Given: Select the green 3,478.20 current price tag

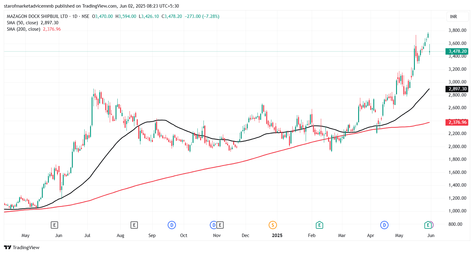Looking at the screenshot, I should 457,51.
